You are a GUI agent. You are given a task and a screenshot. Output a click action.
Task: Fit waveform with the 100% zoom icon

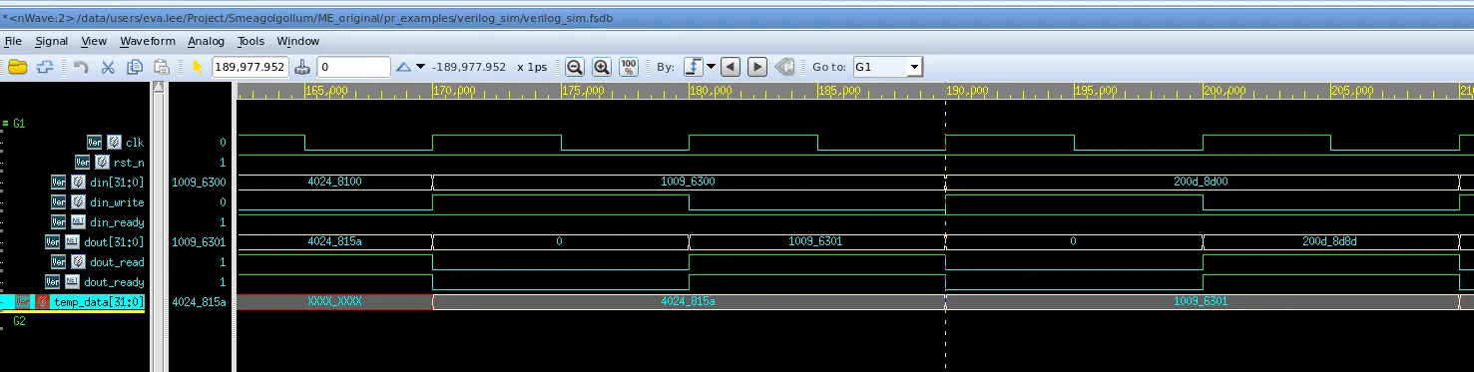tap(628, 67)
